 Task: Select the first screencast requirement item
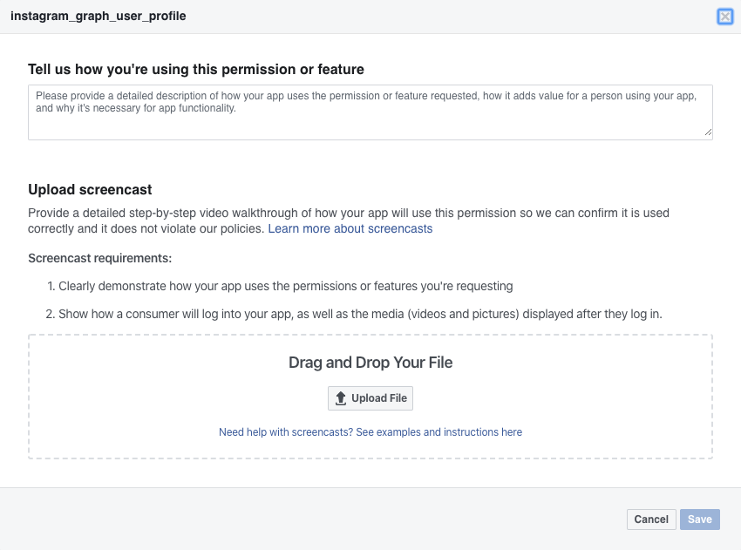click(280, 287)
